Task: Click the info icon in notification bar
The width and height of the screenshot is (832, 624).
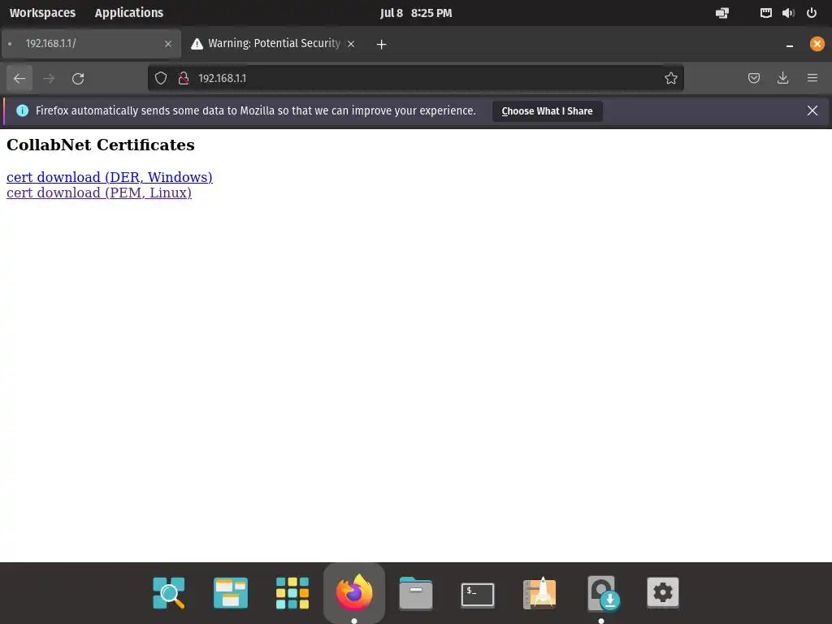Action: pyautogui.click(x=22, y=110)
